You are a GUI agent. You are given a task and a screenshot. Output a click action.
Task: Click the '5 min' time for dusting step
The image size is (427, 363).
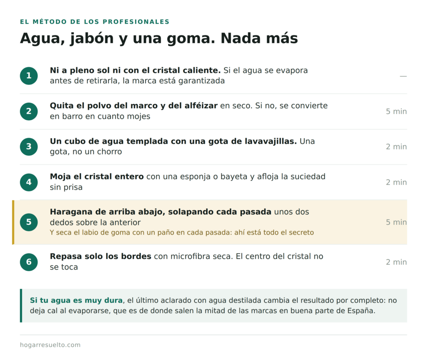tap(396, 111)
